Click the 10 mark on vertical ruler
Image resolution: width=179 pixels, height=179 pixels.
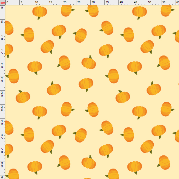point(2,38)
